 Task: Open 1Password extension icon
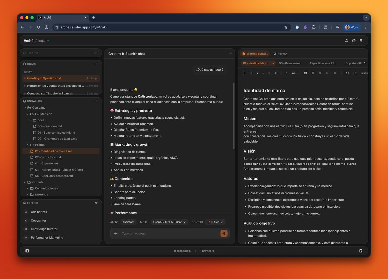[x=297, y=27]
